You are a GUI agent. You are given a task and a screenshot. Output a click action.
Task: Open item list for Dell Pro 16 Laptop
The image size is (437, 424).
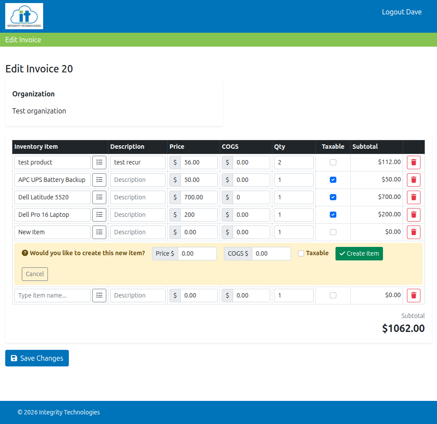(x=99, y=215)
